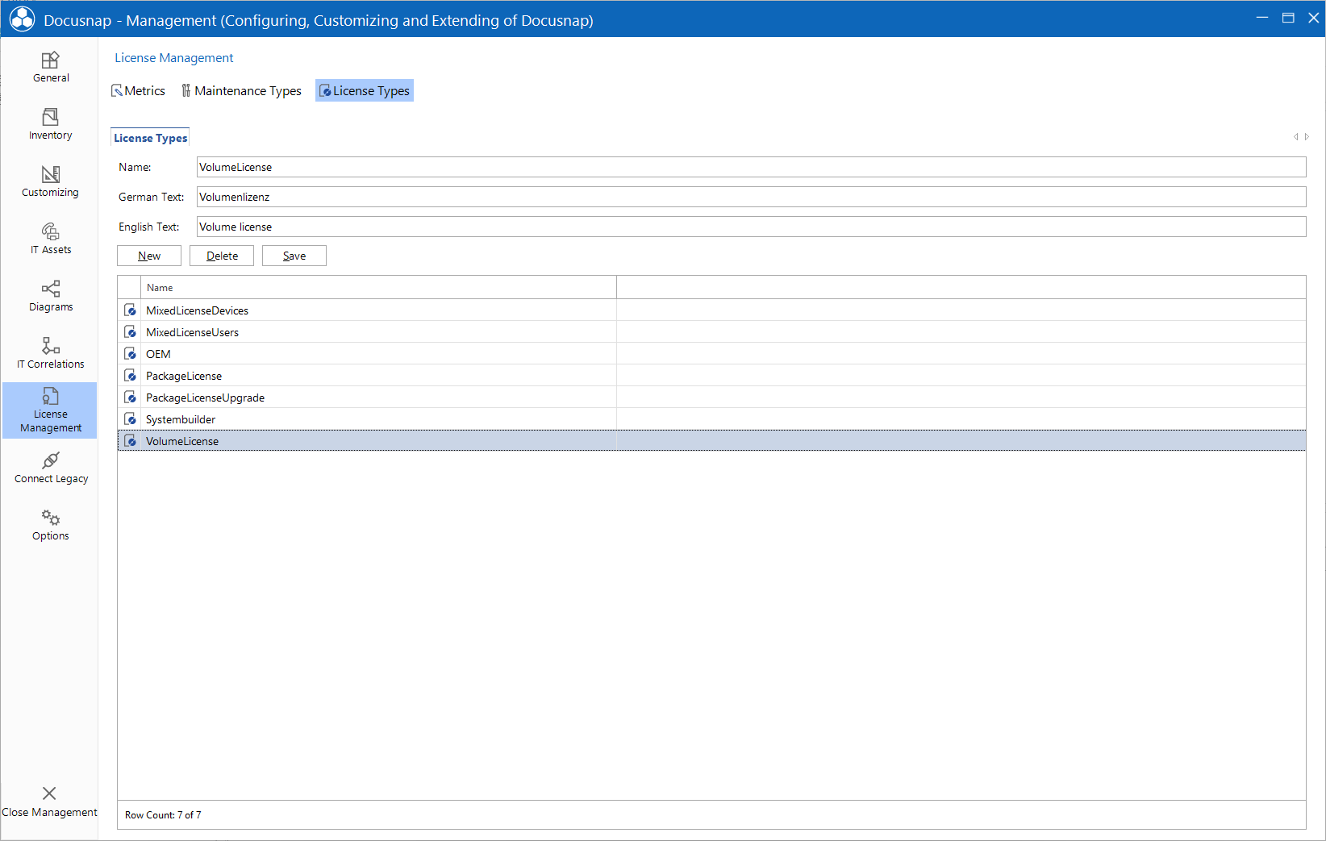Click the MixedLicenseDevices row icon

[x=130, y=310]
